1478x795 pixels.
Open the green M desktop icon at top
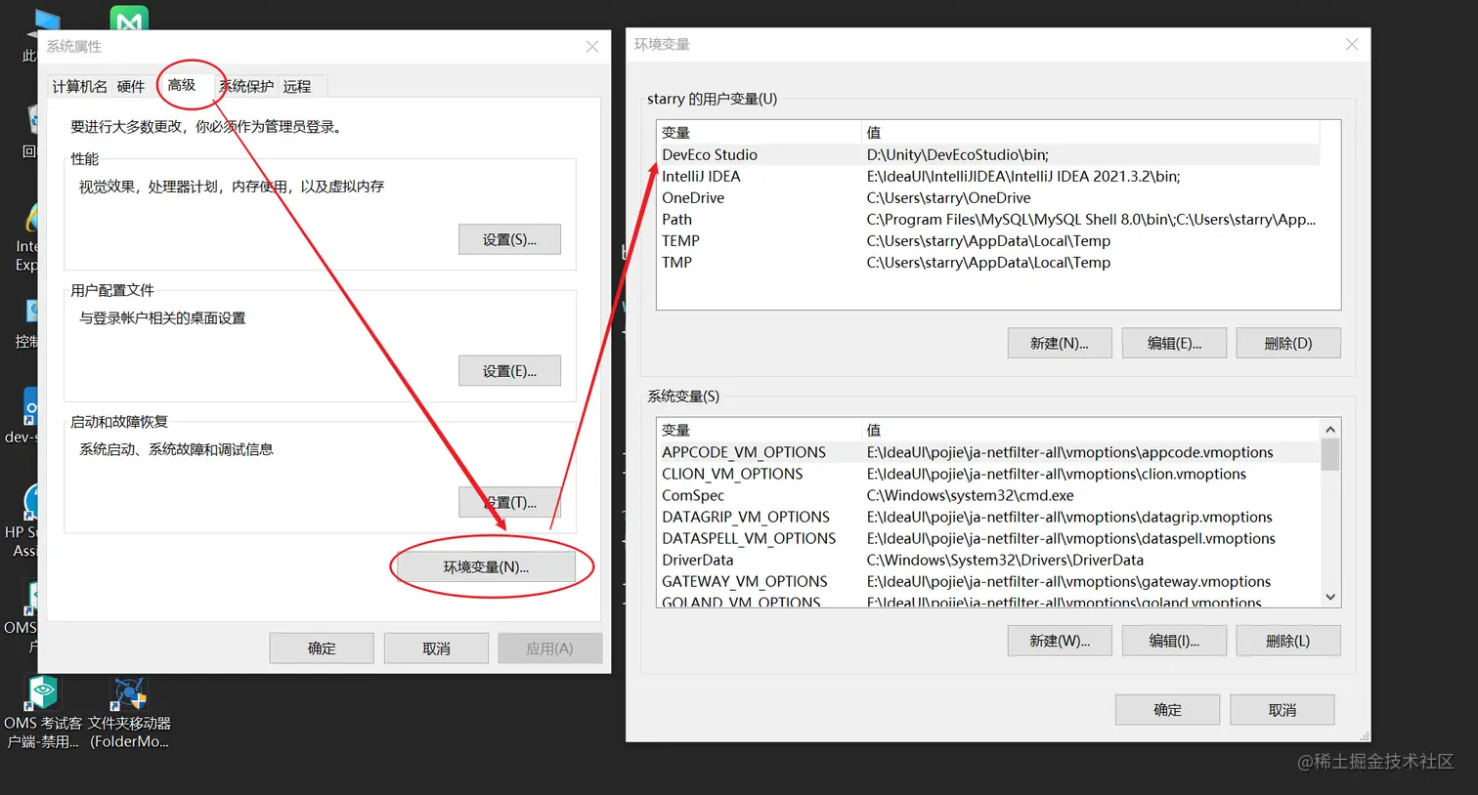coord(129,19)
